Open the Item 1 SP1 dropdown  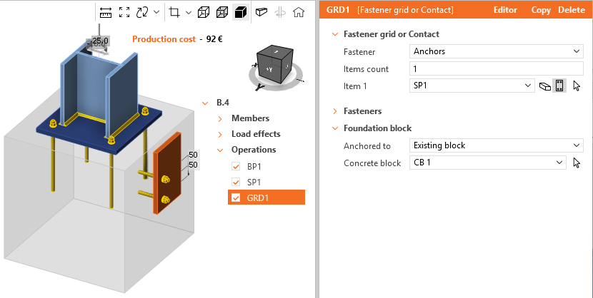pos(472,86)
